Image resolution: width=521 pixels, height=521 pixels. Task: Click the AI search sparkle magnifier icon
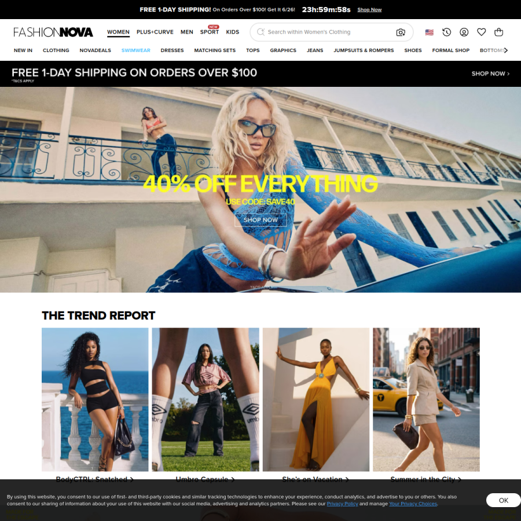point(260,32)
